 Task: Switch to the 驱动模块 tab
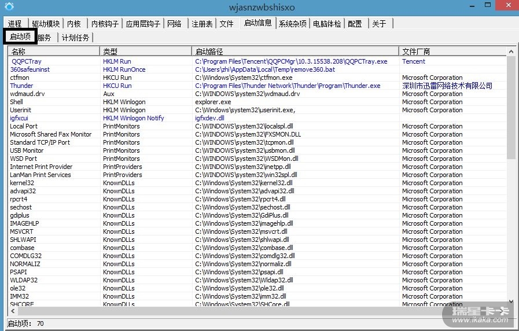[46, 24]
